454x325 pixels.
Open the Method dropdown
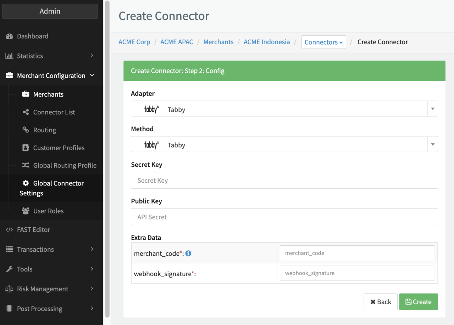(x=284, y=144)
